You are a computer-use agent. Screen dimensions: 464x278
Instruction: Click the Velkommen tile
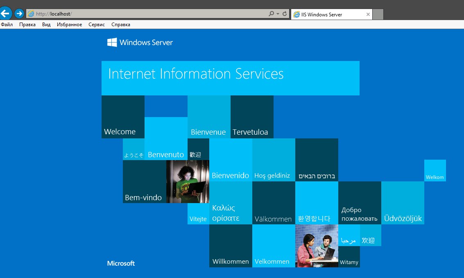274,246
